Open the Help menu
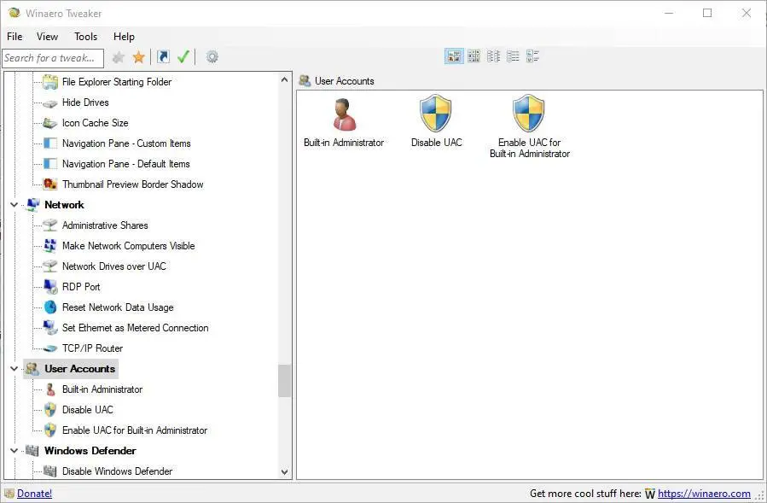This screenshot has height=503, width=767. pos(124,36)
